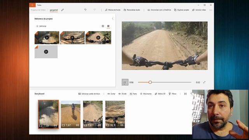Collapse the Biblioteca do projeto panel
This screenshot has height=140, width=249.
pos(112,19)
